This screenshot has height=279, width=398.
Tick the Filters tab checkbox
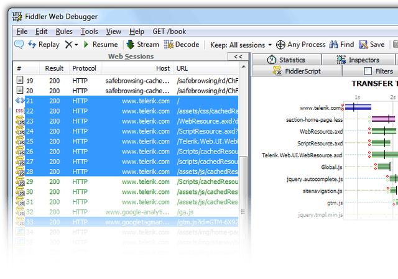coord(368,71)
